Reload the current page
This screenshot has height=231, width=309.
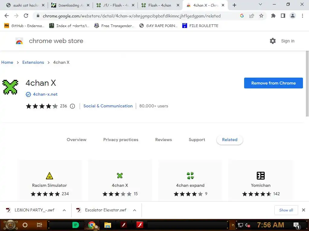tap(26, 16)
